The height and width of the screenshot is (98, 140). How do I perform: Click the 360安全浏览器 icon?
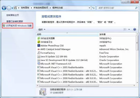tap(39, 38)
